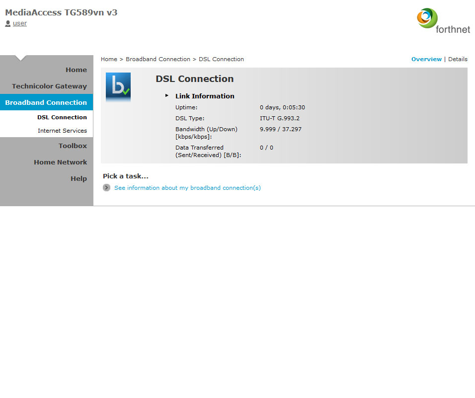Select Broadband Connection in the sidebar

click(46, 102)
